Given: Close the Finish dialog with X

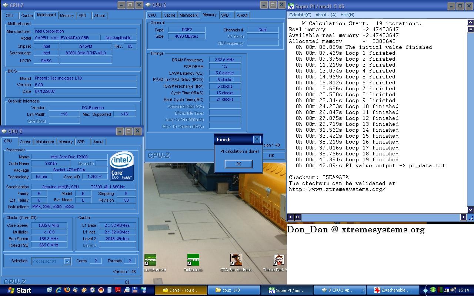Looking at the screenshot, I should click(x=257, y=139).
